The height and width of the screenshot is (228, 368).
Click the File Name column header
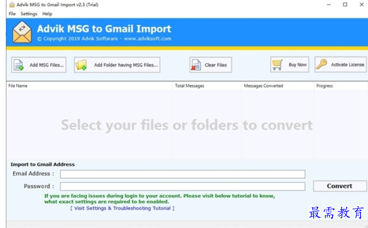coord(89,86)
